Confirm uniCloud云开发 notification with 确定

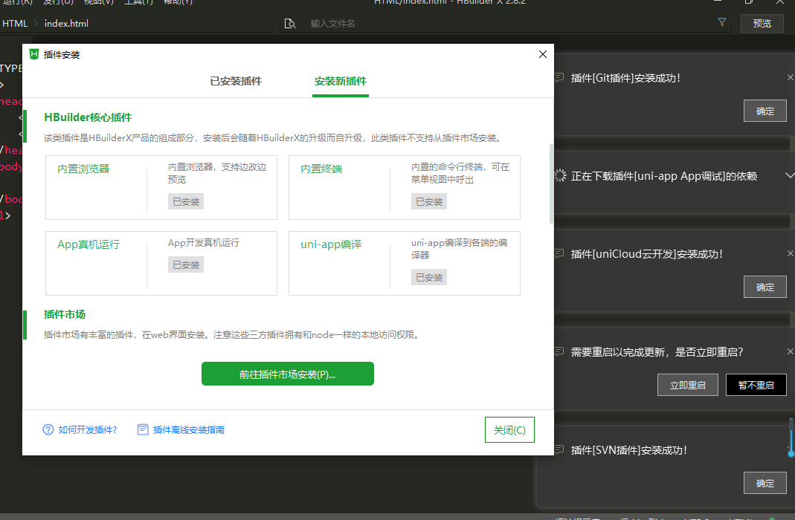pos(765,287)
